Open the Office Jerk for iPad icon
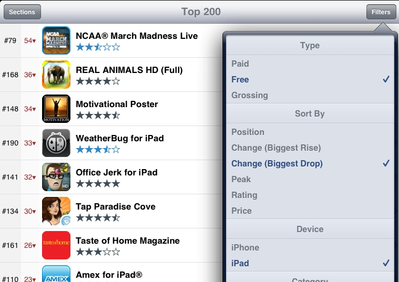Screen dimensions: 399x282 pyautogui.click(x=56, y=177)
